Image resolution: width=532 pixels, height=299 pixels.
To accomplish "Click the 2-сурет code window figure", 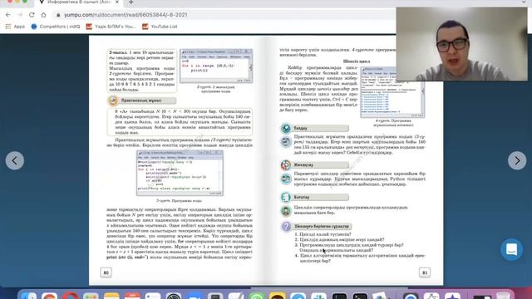I will coord(216,66).
